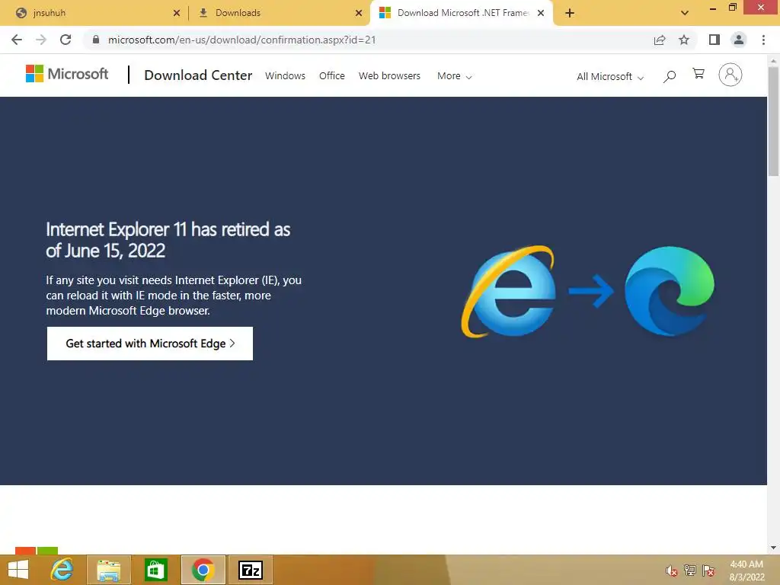Open the Windows Start button
The image size is (780, 585).
point(18,570)
